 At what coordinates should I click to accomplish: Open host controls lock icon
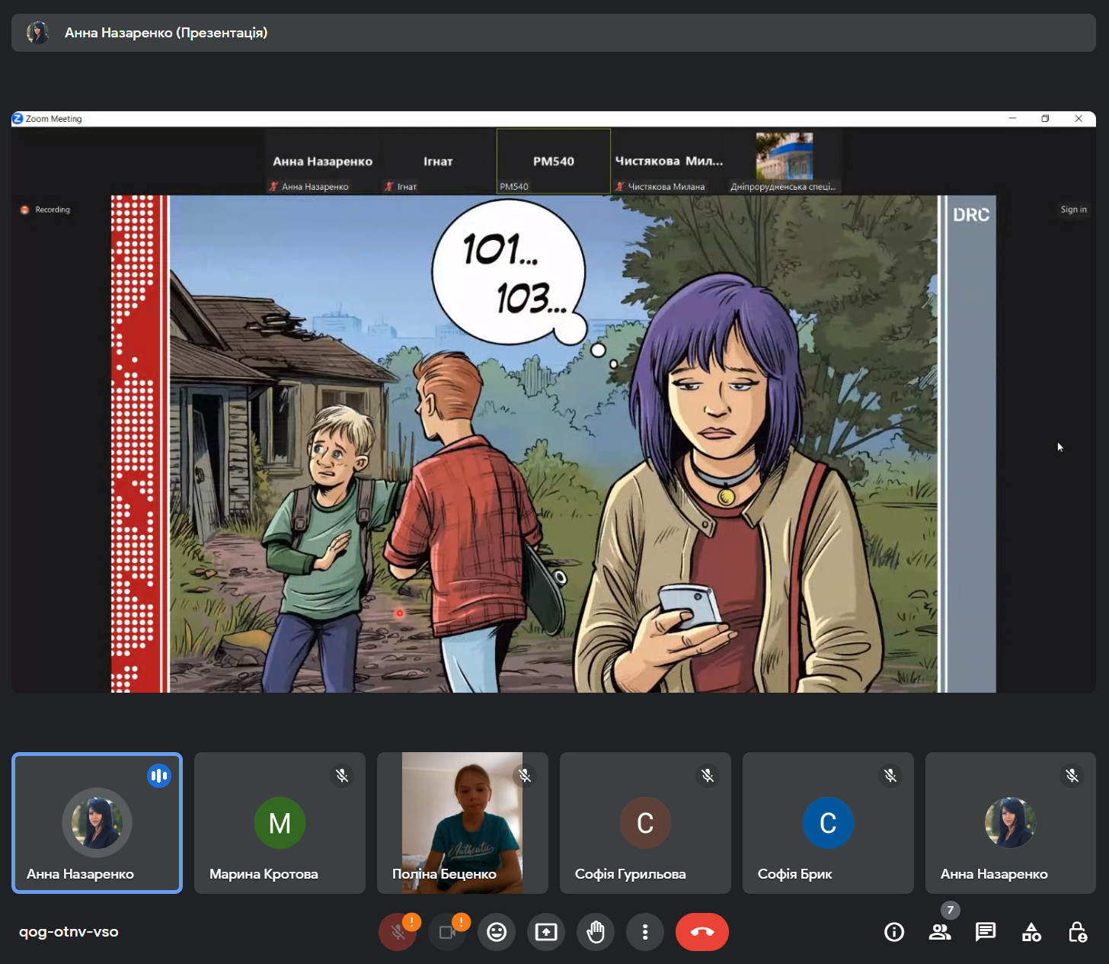pos(1077,932)
